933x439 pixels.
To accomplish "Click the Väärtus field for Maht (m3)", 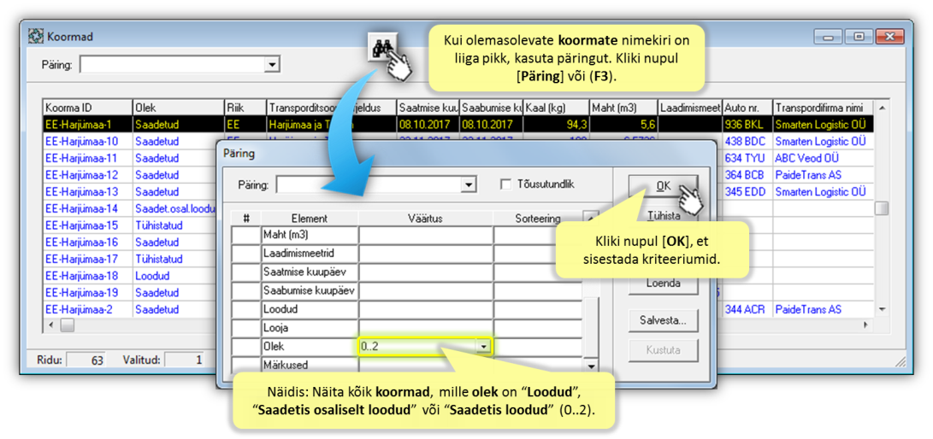I will tap(425, 235).
